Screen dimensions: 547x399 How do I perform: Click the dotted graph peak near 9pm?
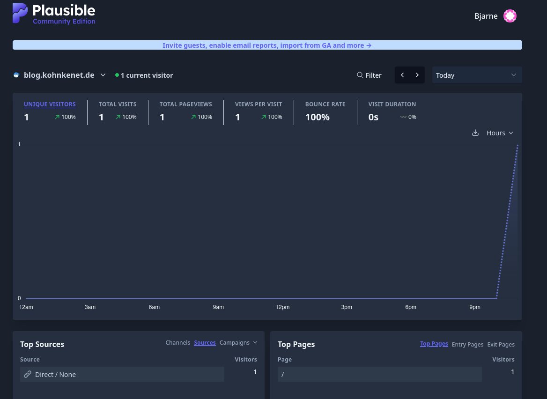(x=517, y=145)
